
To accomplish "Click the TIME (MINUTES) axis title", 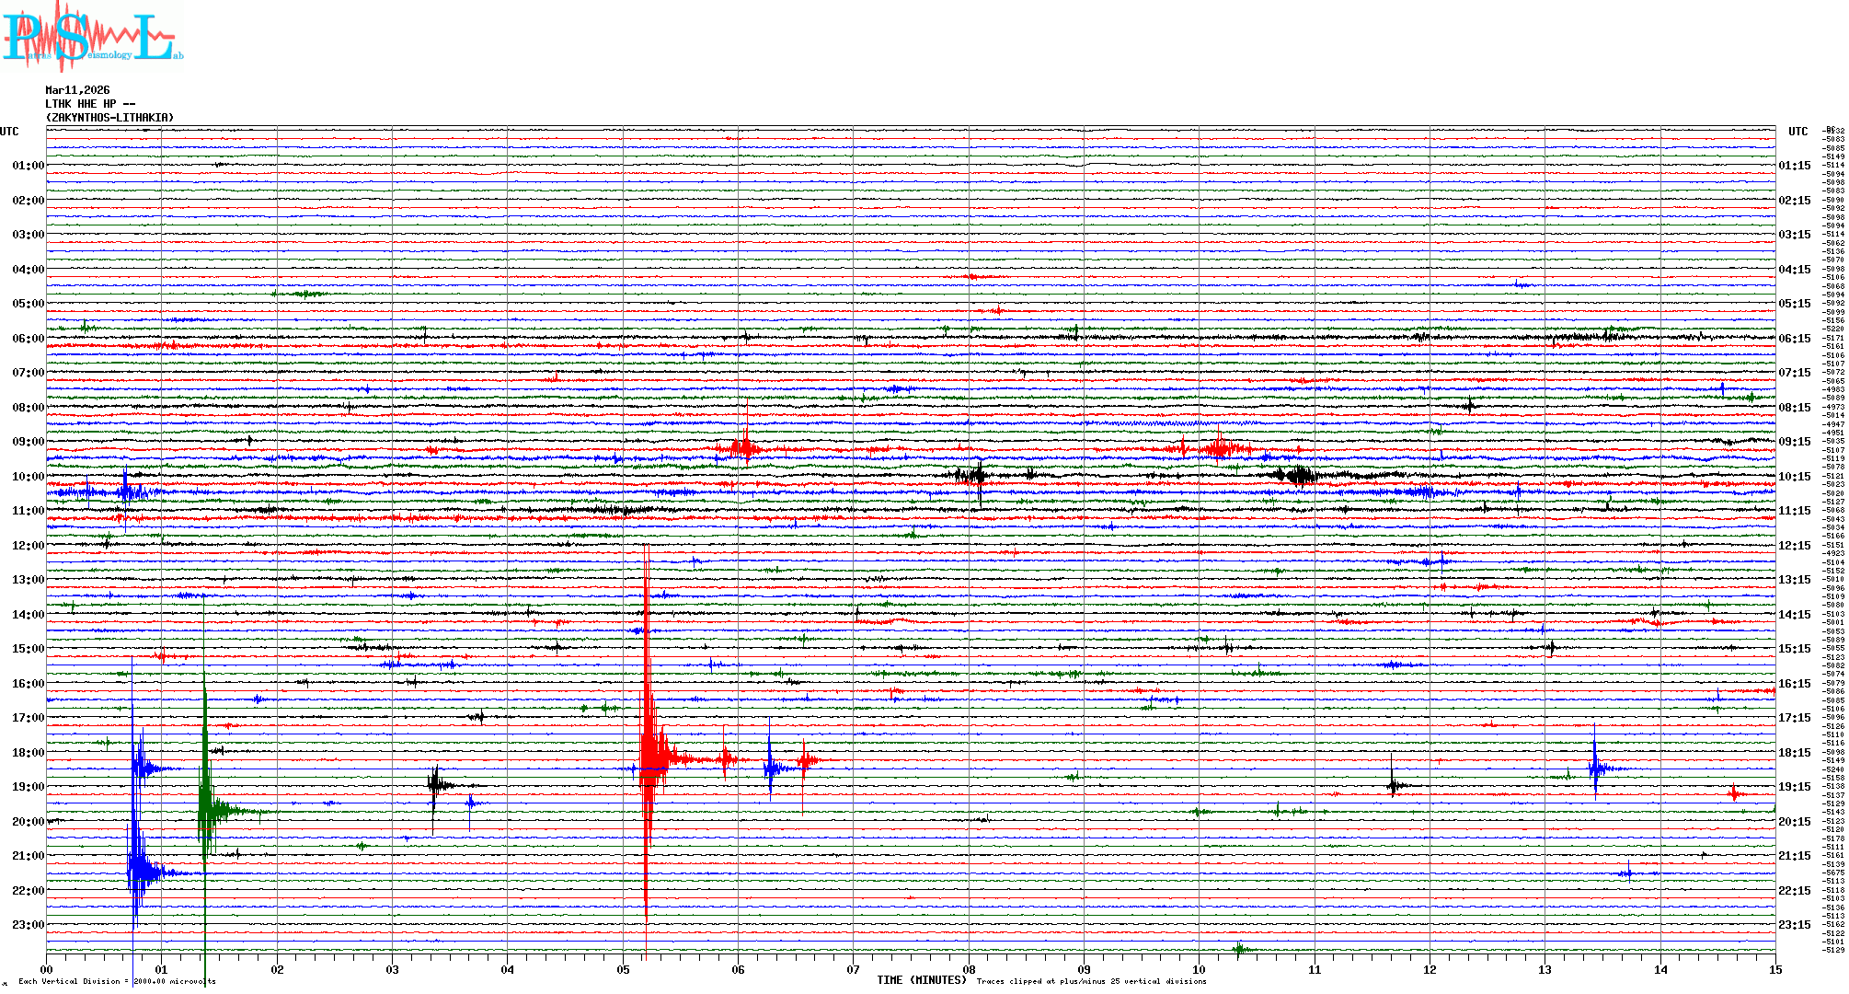I will [x=922, y=980].
